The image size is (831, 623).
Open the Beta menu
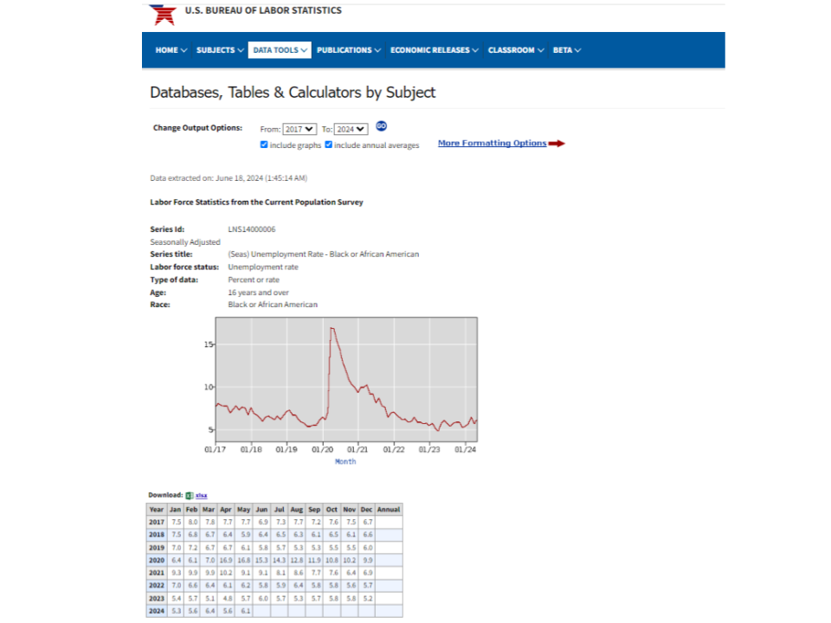pos(567,50)
